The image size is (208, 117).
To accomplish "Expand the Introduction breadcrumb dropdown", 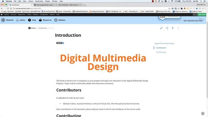I will [x=48, y=28].
